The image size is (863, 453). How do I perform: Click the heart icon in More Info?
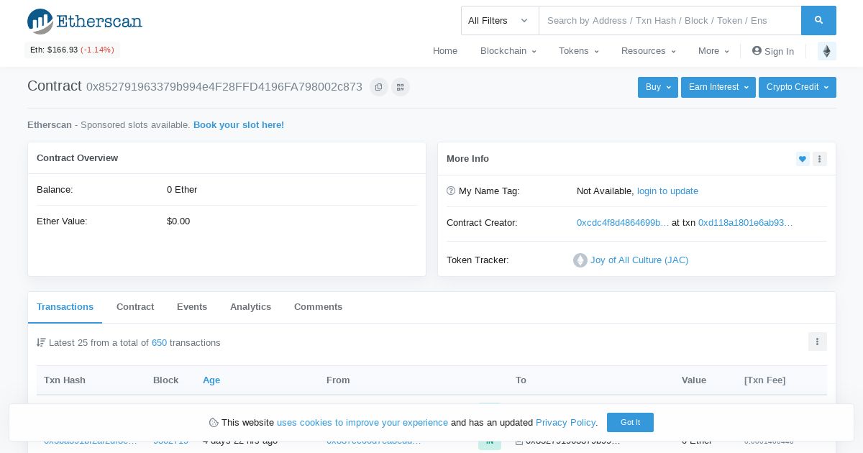coord(803,159)
